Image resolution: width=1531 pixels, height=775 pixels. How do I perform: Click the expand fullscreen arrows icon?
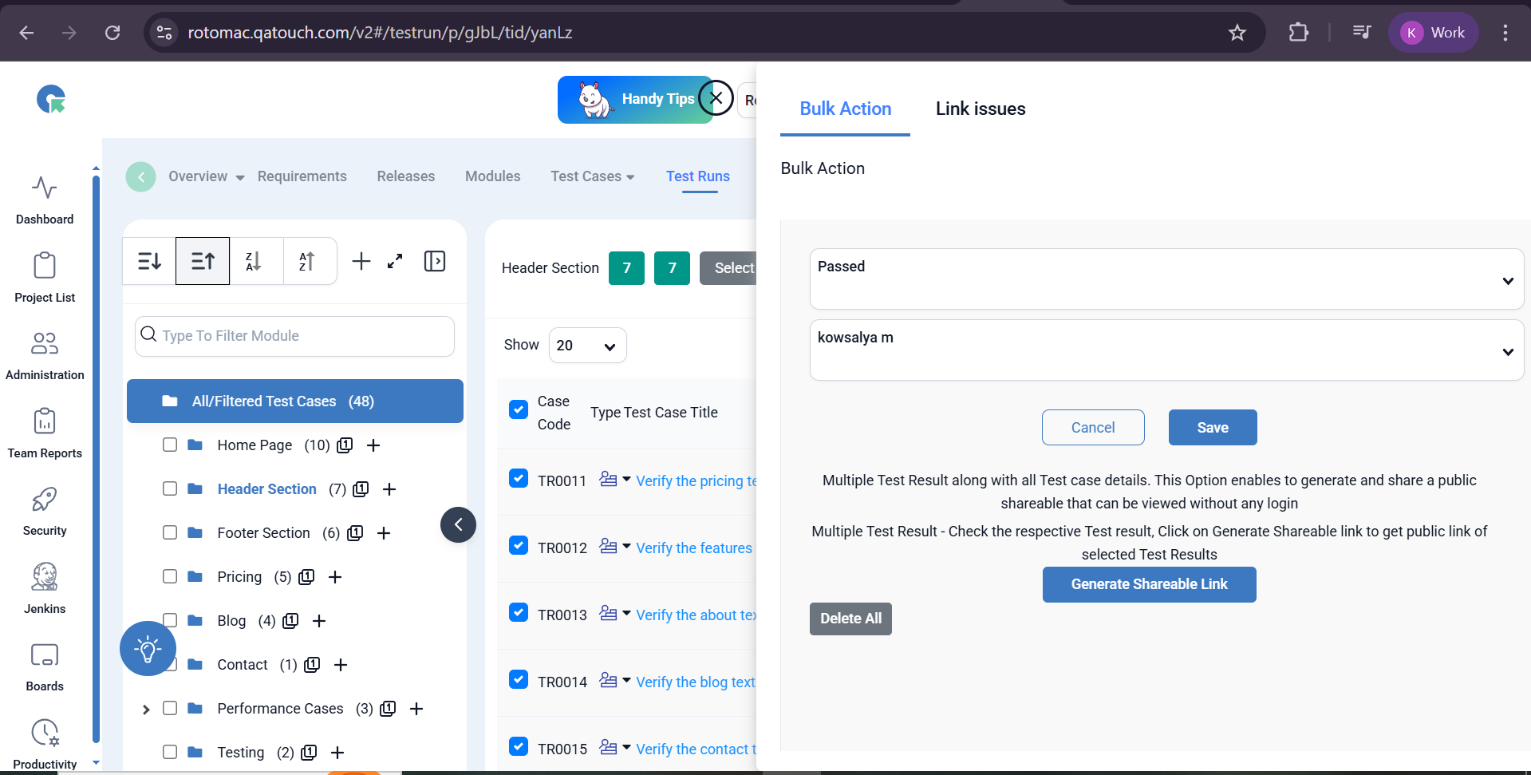click(395, 261)
